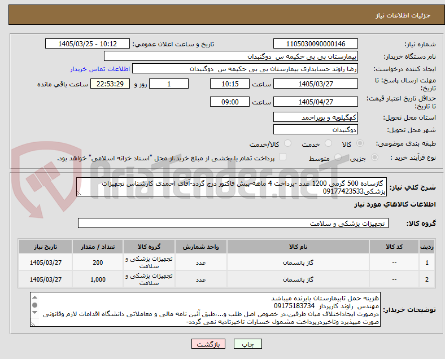Select the خدمت radio button
Viewport: 445px width, 359px height.
point(328,143)
